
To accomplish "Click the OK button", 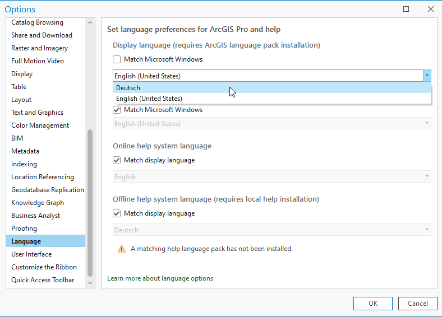I will tap(372, 303).
